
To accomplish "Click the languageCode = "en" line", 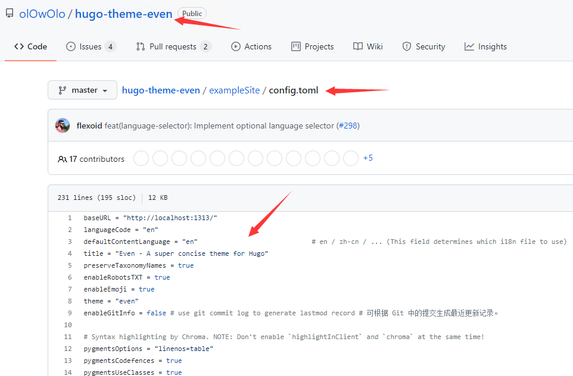I will tap(121, 230).
